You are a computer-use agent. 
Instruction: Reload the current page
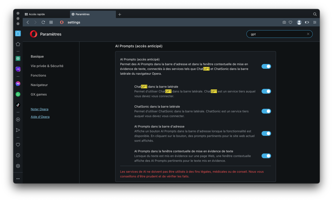pos(43,22)
